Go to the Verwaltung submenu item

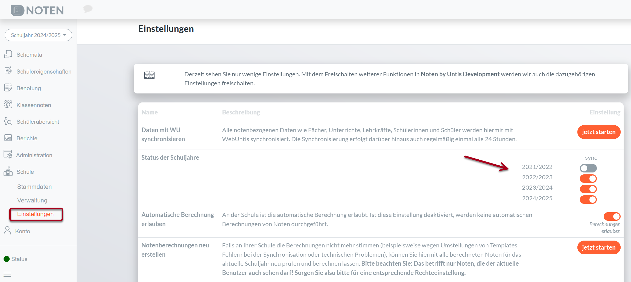(x=32, y=201)
